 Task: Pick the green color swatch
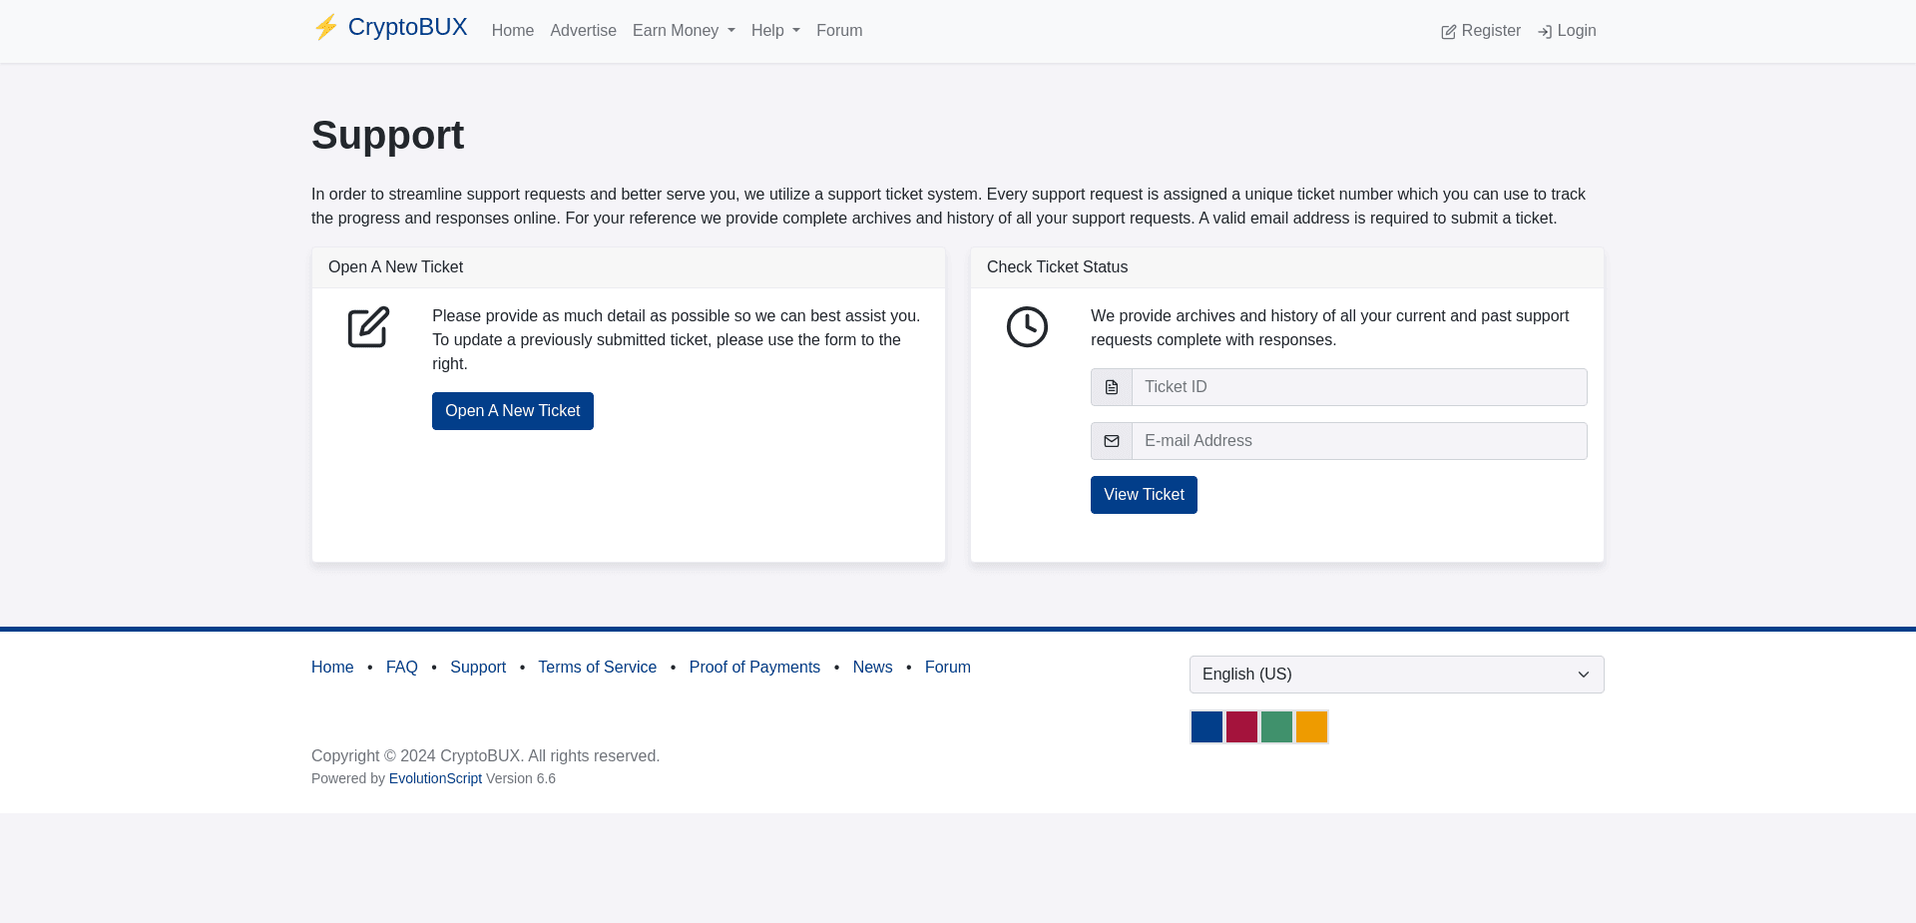pos(1276,726)
